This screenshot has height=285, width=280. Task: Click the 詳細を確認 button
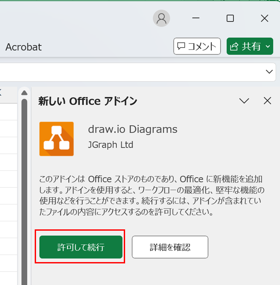[x=170, y=247]
